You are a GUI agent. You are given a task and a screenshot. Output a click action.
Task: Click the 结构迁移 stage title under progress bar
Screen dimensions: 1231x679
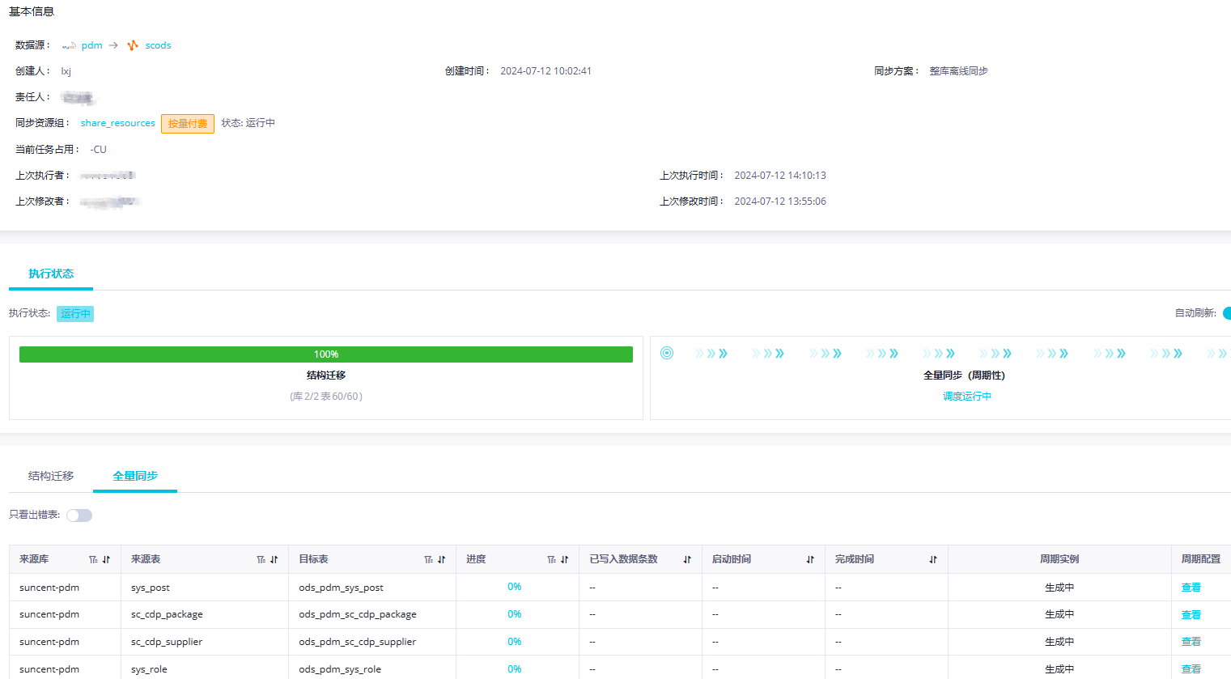pyautogui.click(x=326, y=376)
